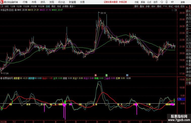
Task: Click the 标记 toolbar button
Action: click(x=171, y=6)
